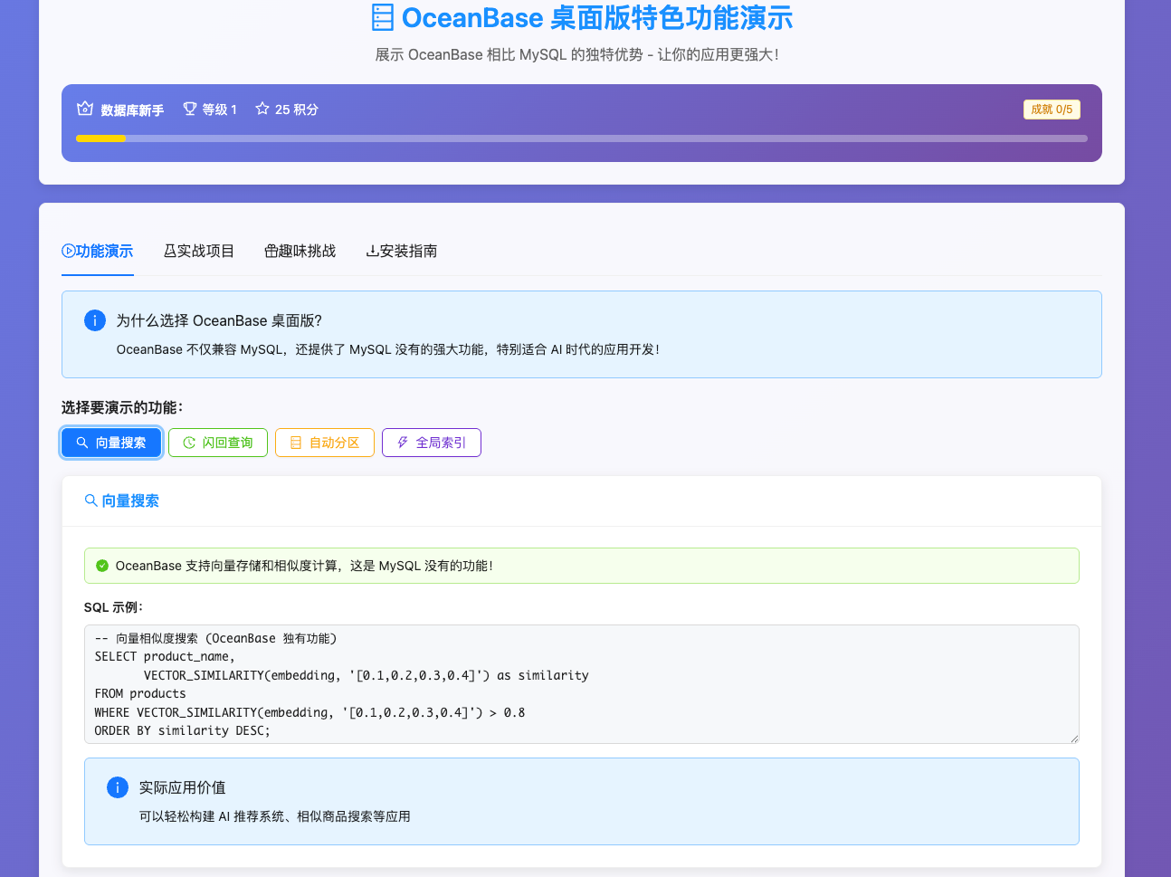Click the green checkmark icon in the success message
The height and width of the screenshot is (877, 1171).
pos(101,565)
